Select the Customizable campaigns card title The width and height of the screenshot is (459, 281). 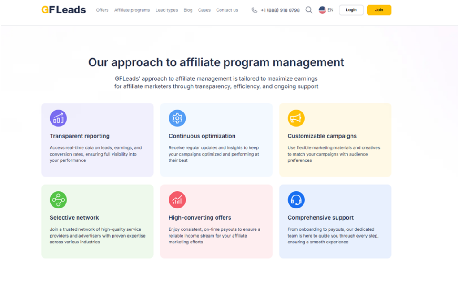click(x=322, y=136)
